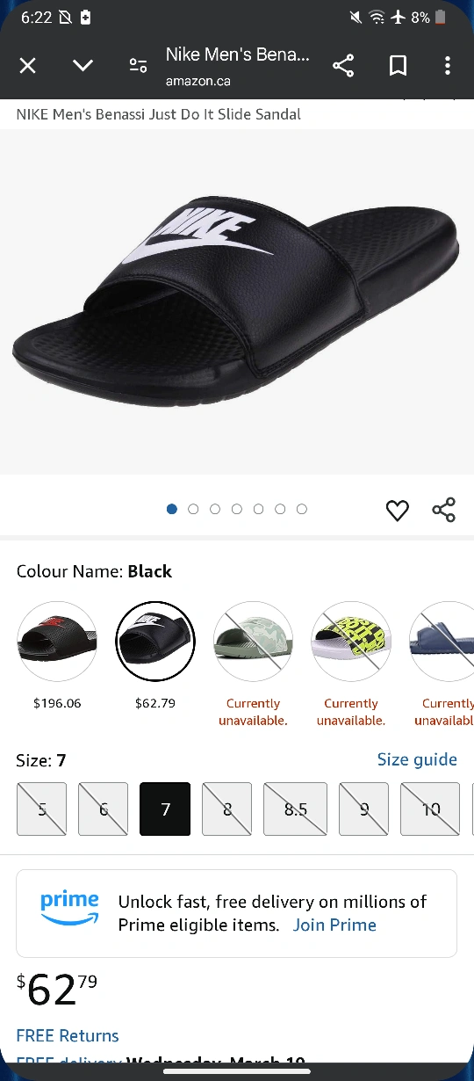The height and width of the screenshot is (1081, 474).
Task: Open the three-dot overflow menu
Action: click(x=448, y=66)
